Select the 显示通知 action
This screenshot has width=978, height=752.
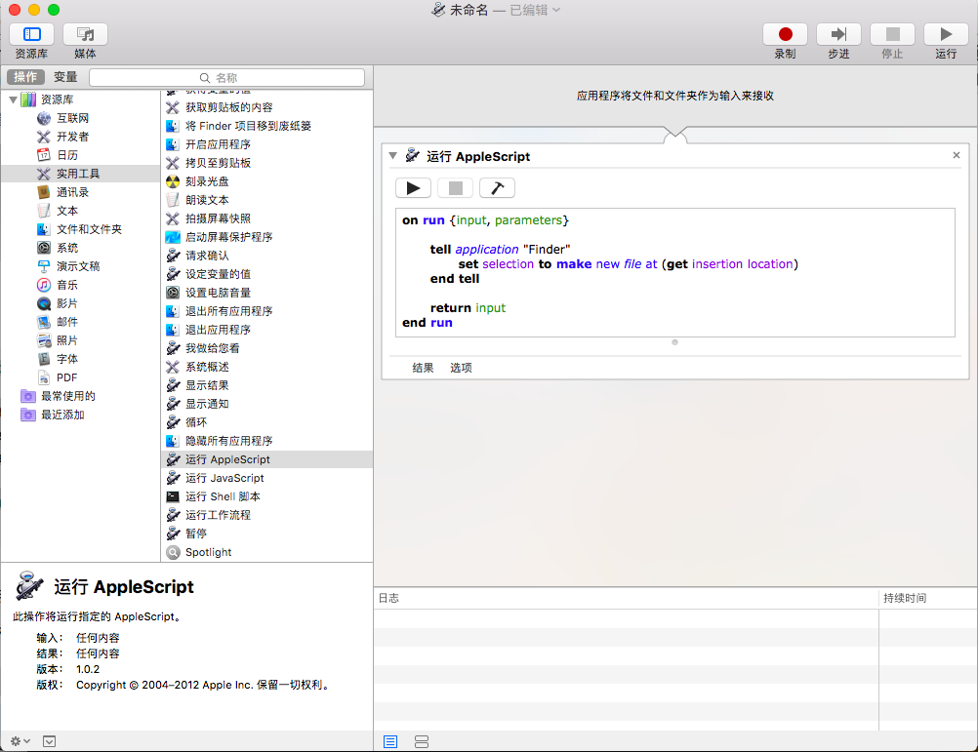point(267,404)
